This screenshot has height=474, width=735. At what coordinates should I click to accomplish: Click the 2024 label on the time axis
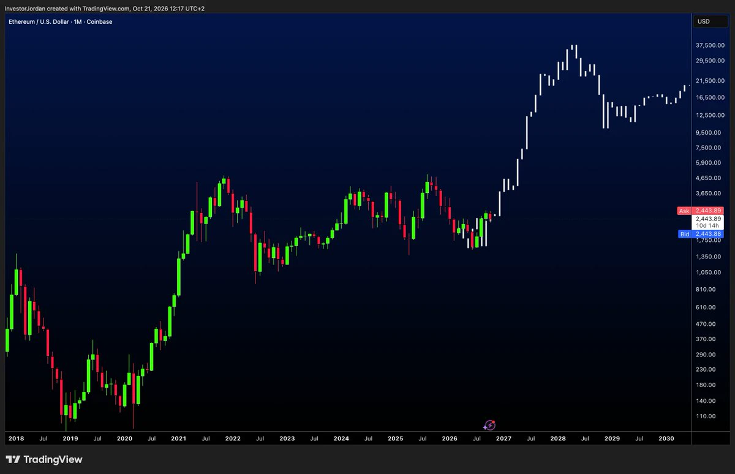[x=341, y=439]
